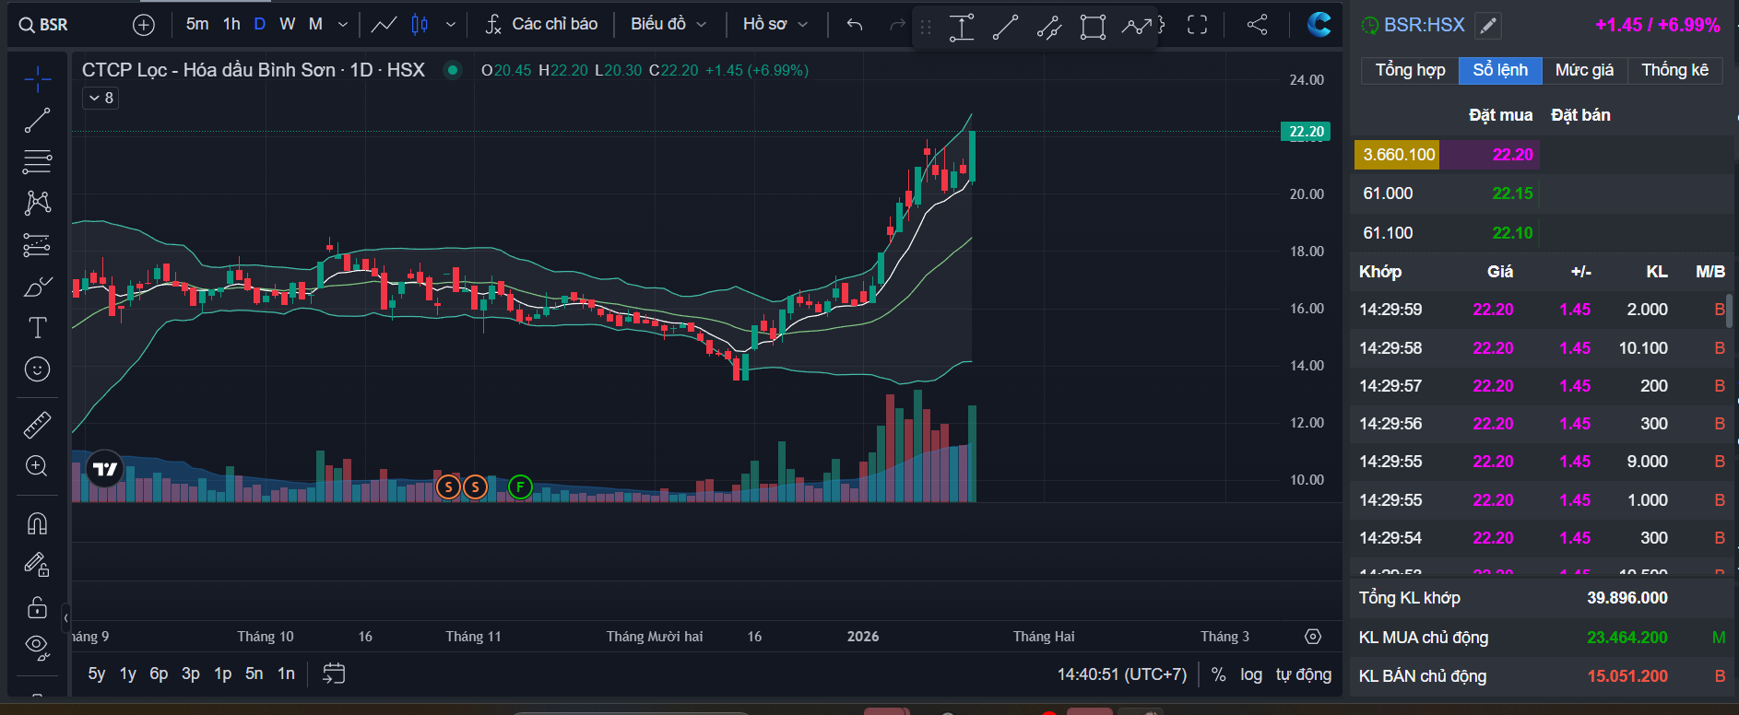This screenshot has width=1739, height=715.
Task: Switch to the Tổng hợp tab
Action: point(1410,70)
